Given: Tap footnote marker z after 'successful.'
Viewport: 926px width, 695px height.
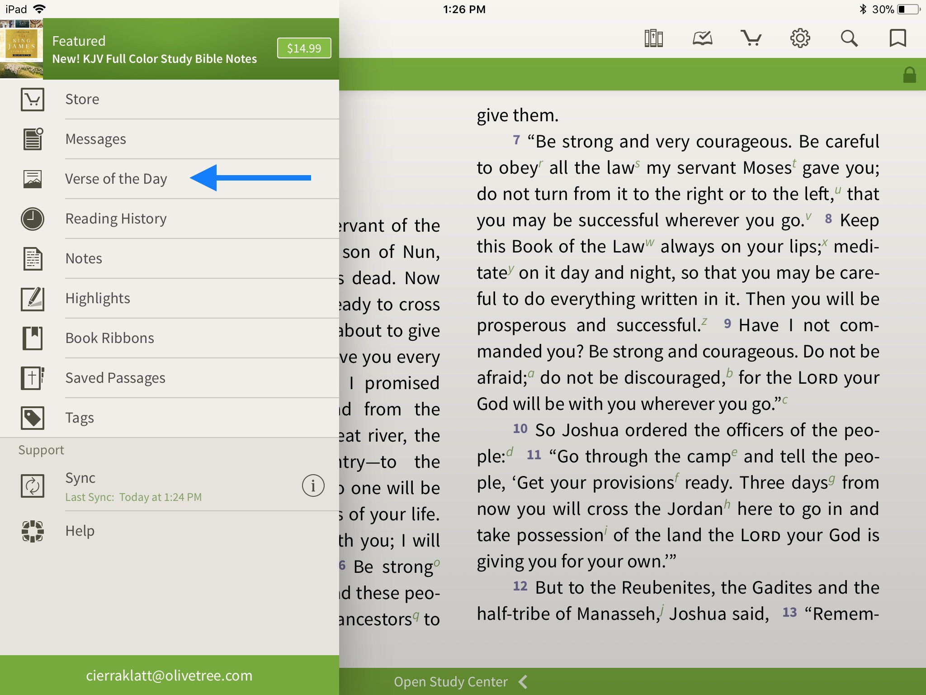Looking at the screenshot, I should 704,321.
